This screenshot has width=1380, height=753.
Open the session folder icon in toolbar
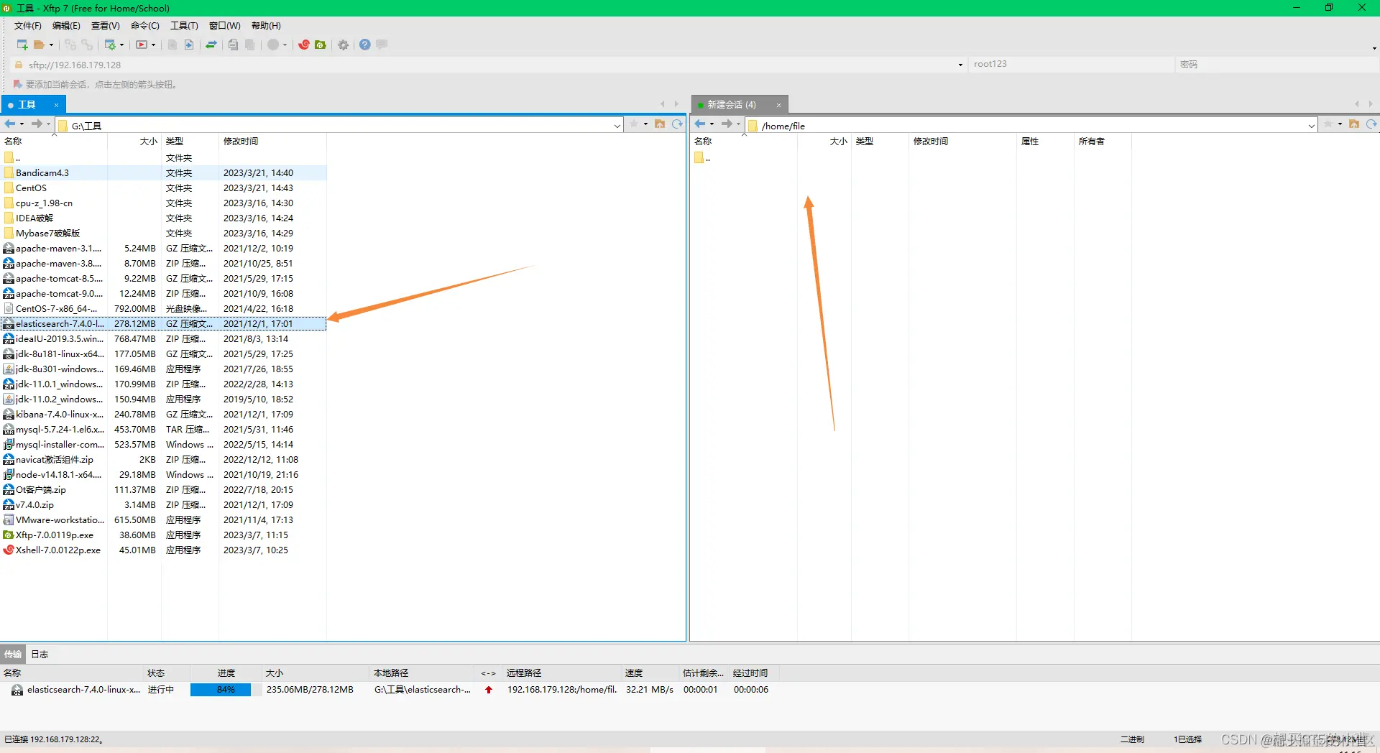point(40,45)
